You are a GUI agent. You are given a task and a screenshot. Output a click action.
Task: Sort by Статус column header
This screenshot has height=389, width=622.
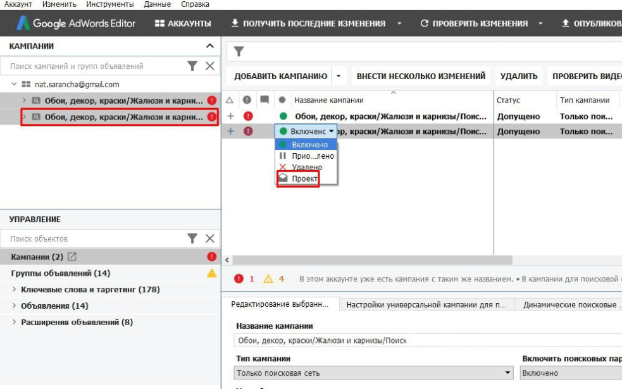tap(508, 101)
